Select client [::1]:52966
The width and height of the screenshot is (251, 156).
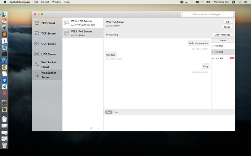click(x=223, y=46)
